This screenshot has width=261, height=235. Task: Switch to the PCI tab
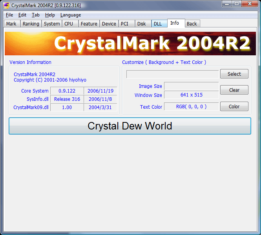click(126, 24)
